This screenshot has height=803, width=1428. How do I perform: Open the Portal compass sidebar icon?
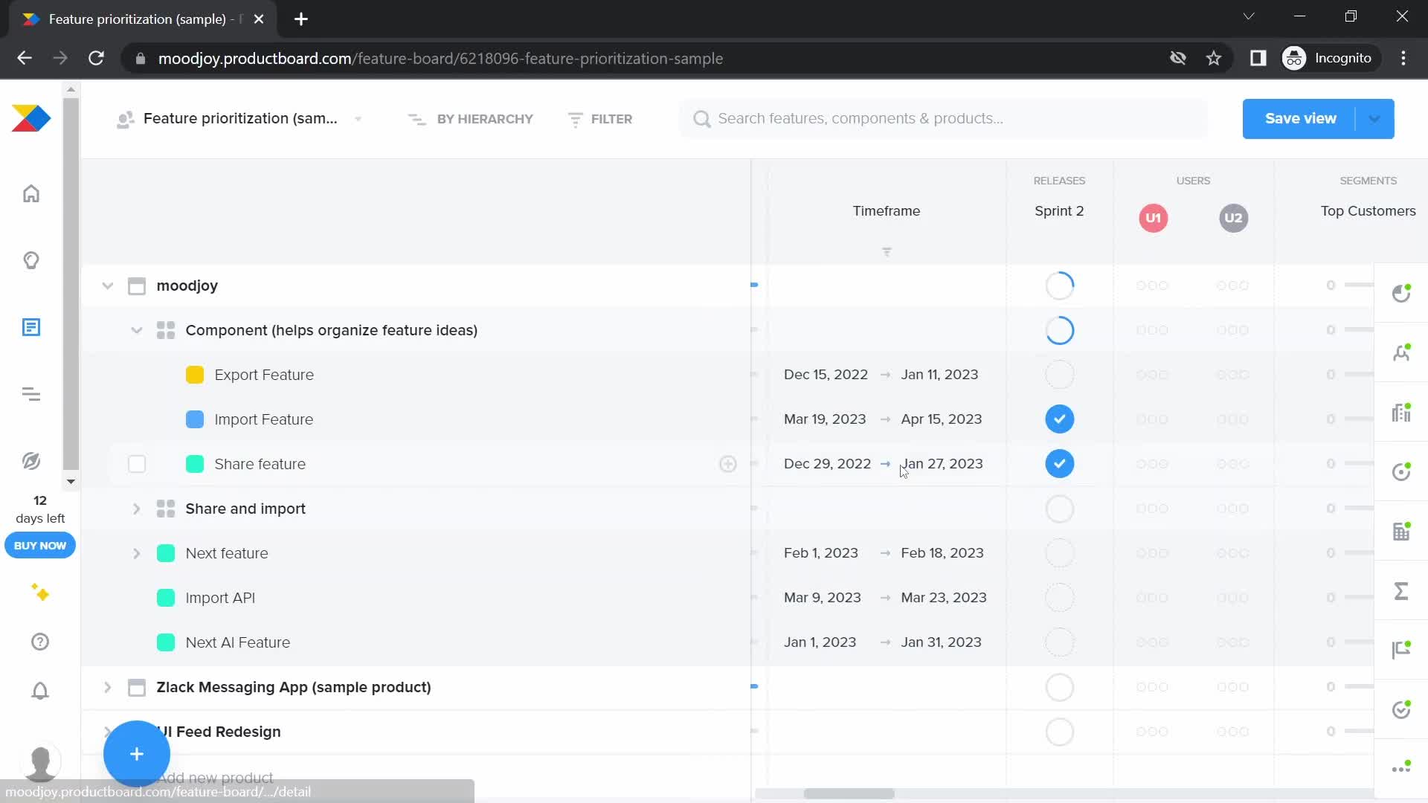pyautogui.click(x=31, y=461)
